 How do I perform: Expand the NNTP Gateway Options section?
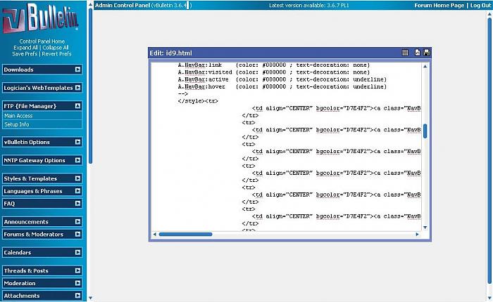(x=77, y=160)
